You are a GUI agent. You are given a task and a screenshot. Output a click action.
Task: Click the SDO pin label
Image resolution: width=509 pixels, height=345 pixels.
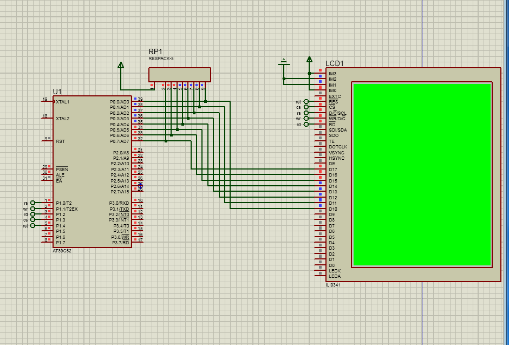(x=334, y=135)
